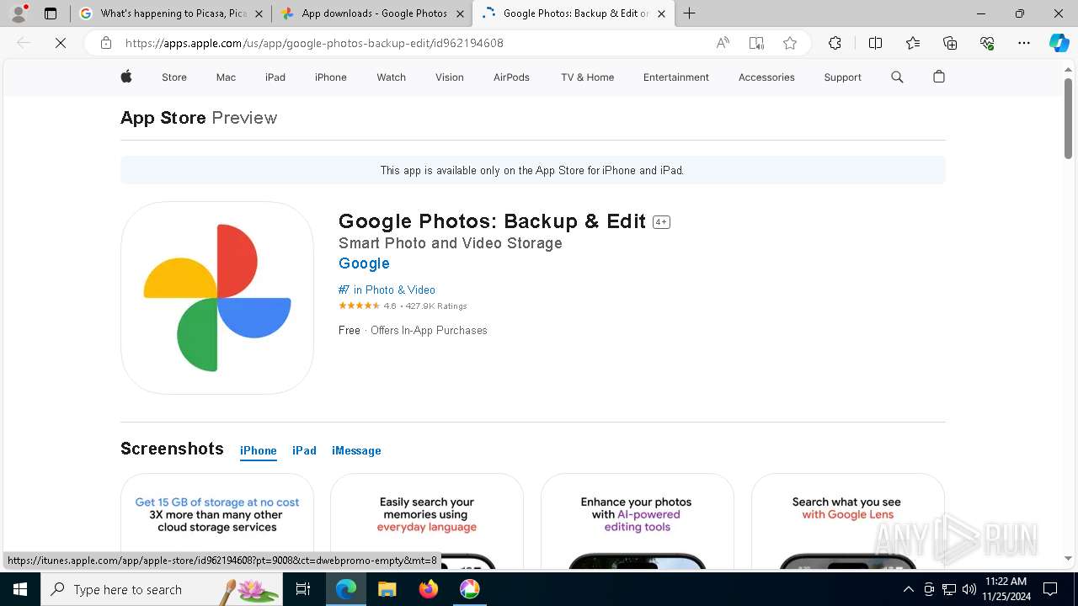Screen dimensions: 1078x606
Task: Select the iMessage screenshots tab
Action: (356, 451)
